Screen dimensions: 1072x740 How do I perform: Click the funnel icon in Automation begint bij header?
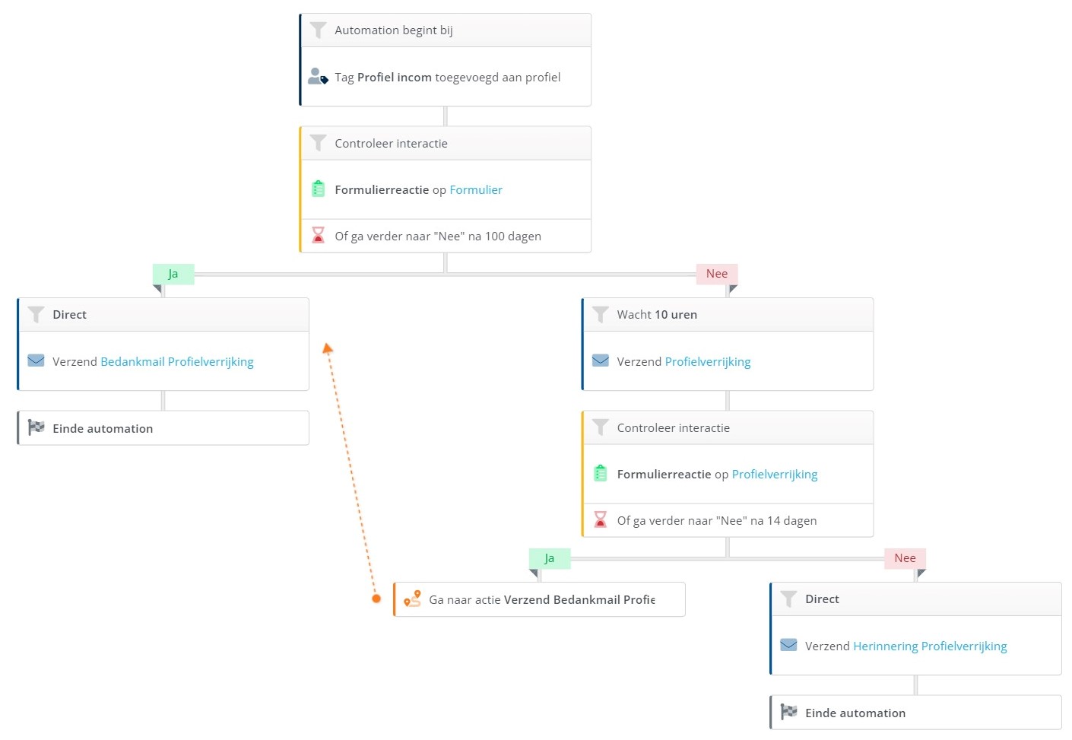319,30
